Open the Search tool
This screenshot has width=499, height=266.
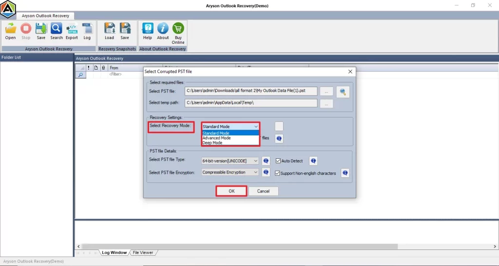[57, 31]
